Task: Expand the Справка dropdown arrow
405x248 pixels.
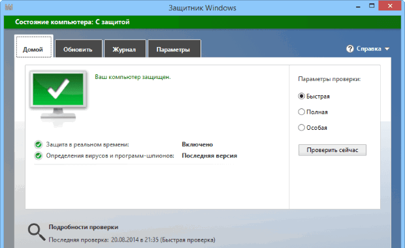Action: coord(387,49)
